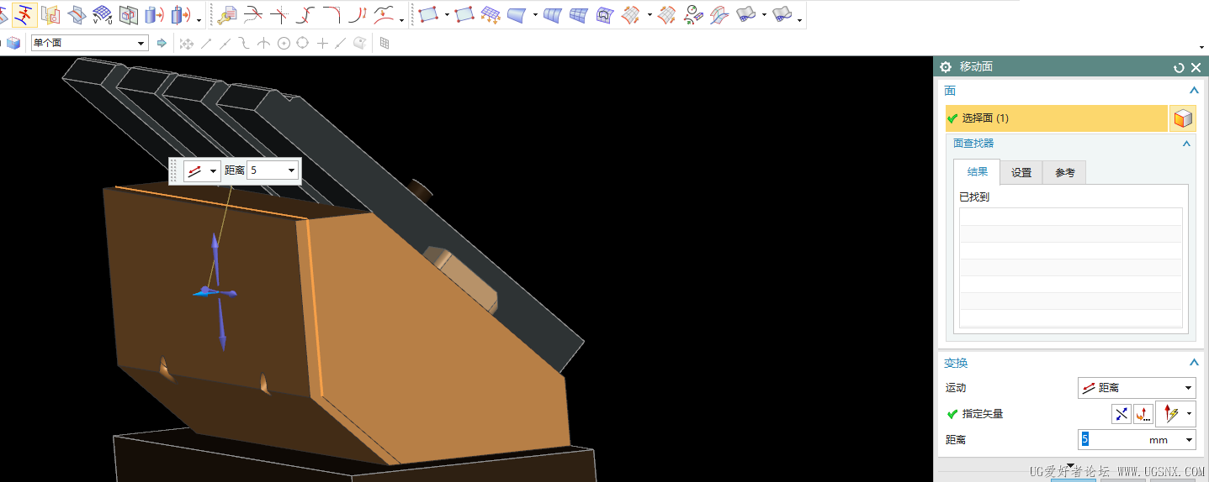Click the clock and curve analysis icon
The image size is (1209, 482).
click(x=693, y=14)
